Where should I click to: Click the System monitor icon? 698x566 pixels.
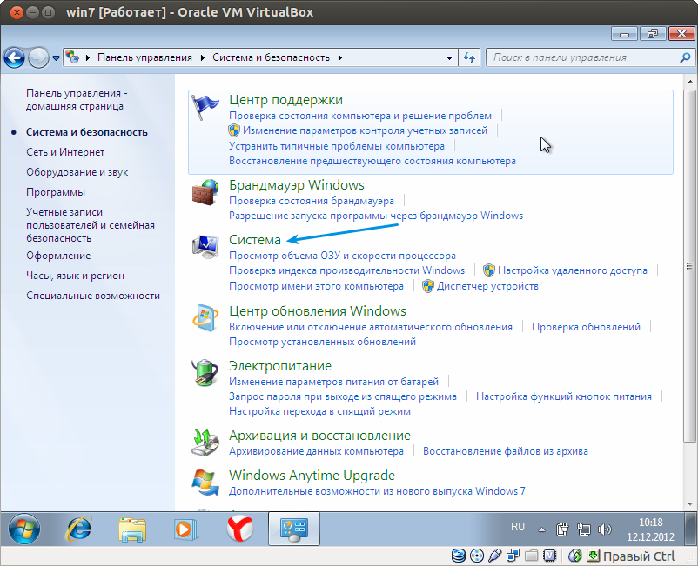pos(205,247)
